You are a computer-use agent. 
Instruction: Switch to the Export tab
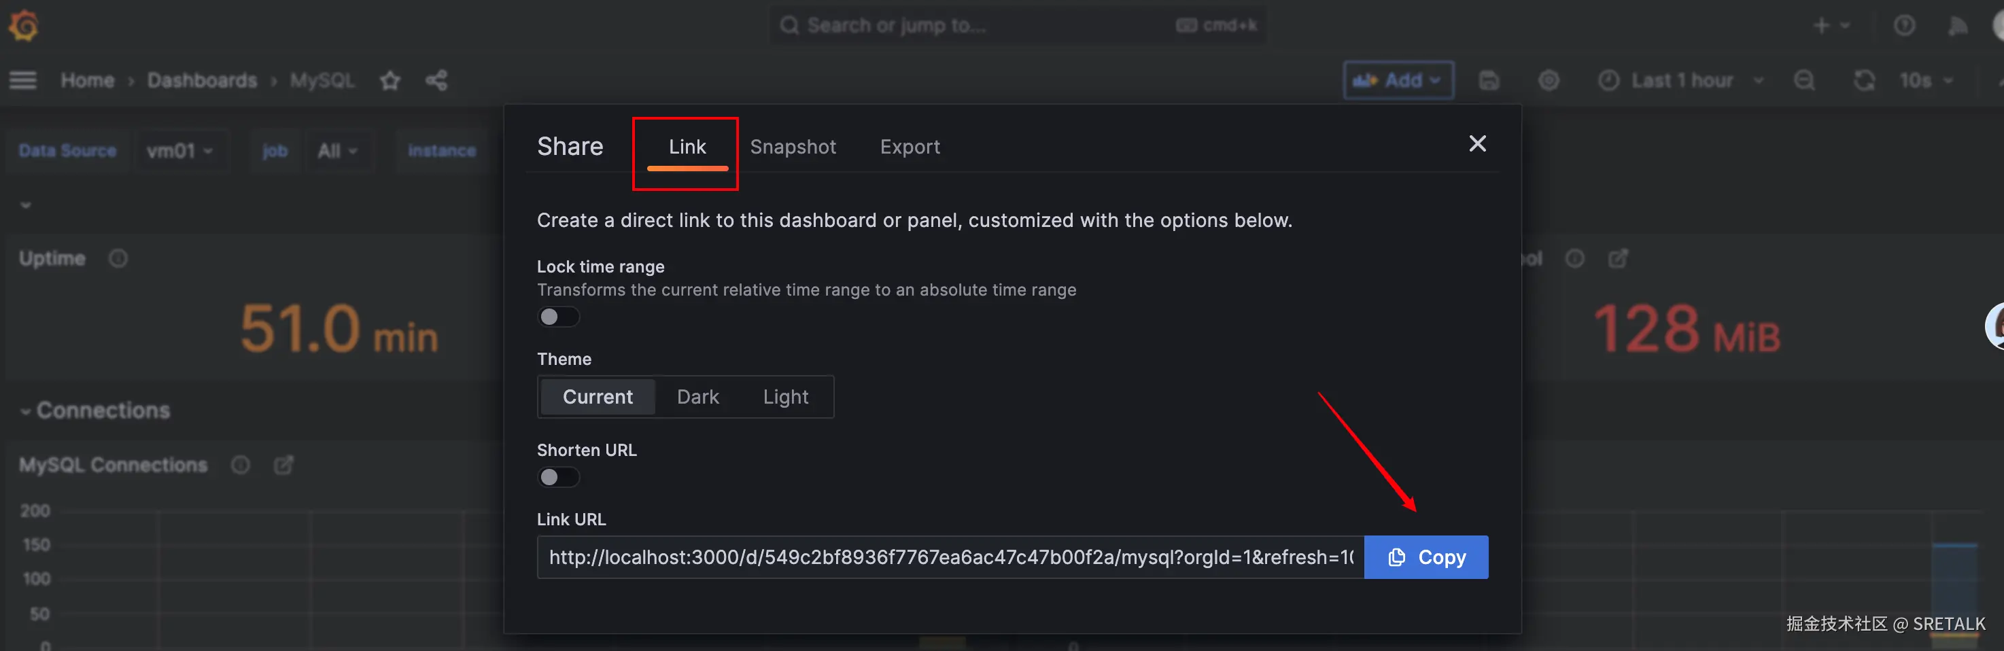click(x=910, y=147)
